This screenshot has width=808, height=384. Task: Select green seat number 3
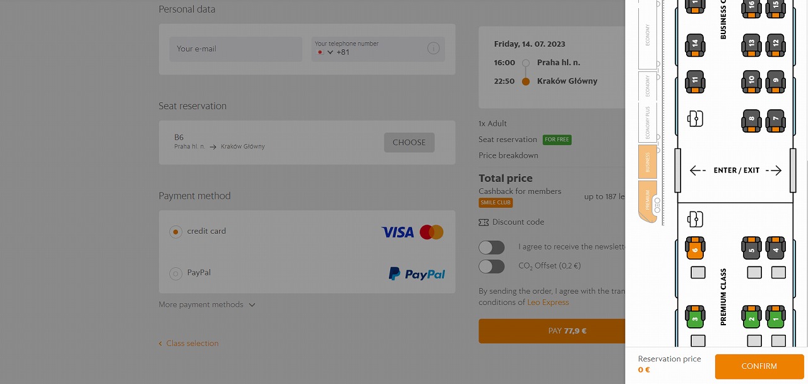694,316
